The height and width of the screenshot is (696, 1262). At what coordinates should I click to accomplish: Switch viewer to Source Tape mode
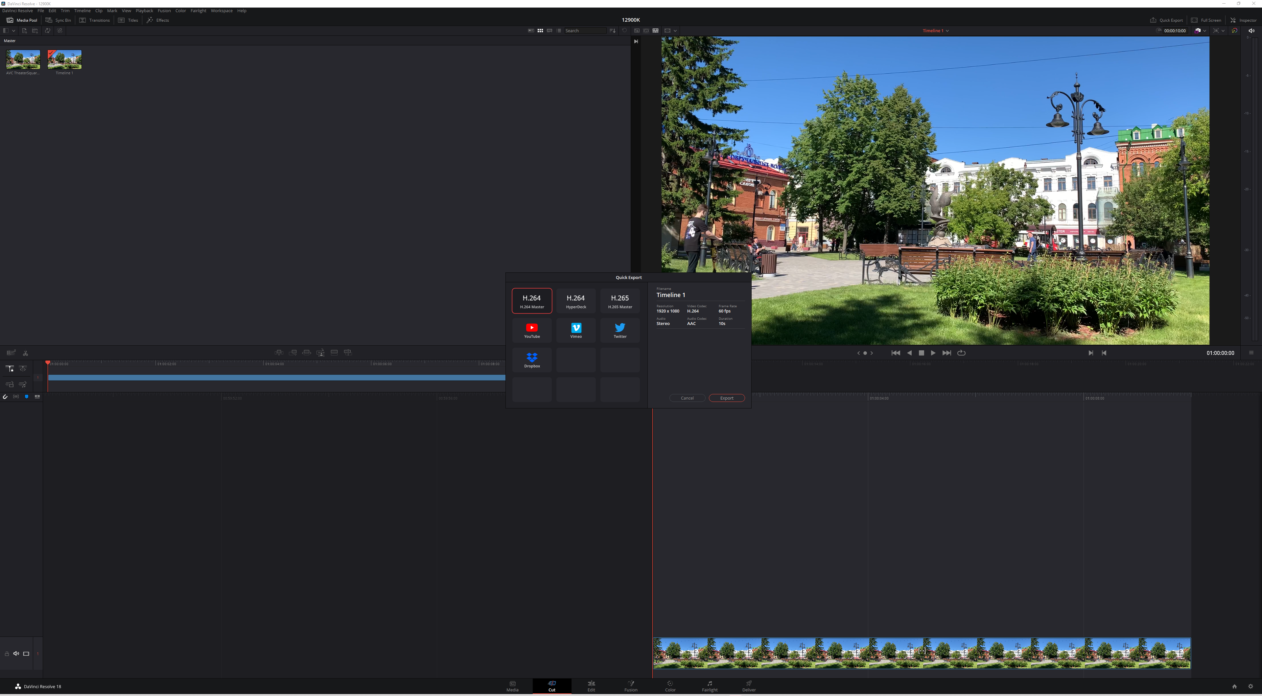646,30
